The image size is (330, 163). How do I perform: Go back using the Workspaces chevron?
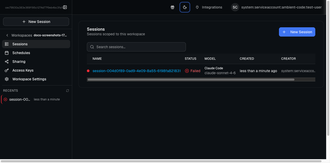coord(7,35)
